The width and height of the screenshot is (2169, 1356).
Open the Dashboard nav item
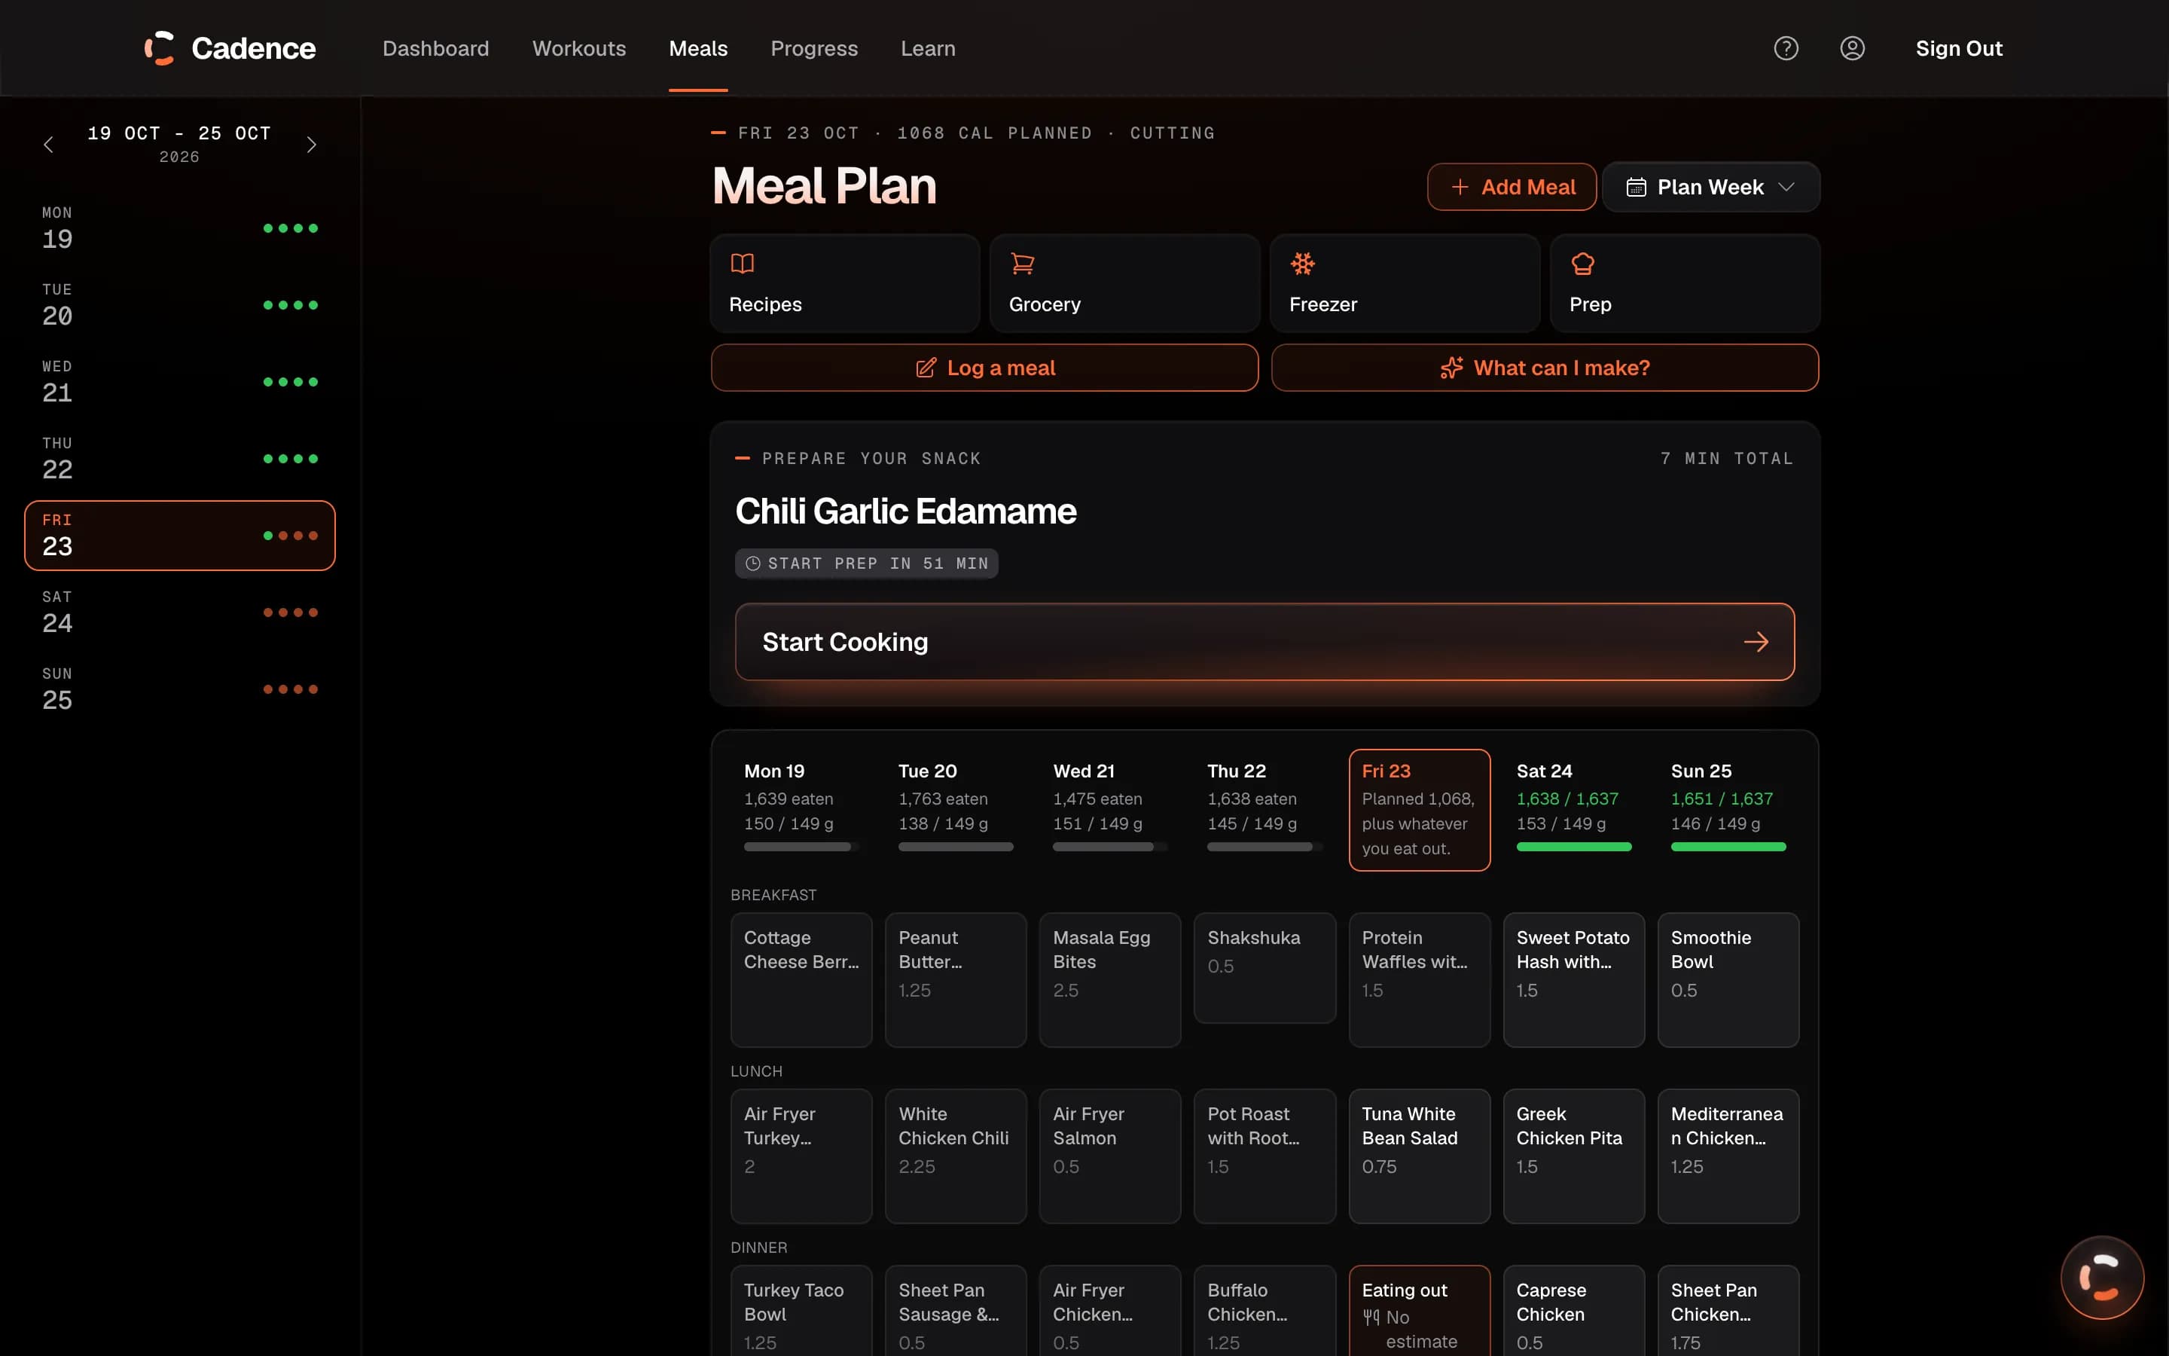(x=435, y=48)
